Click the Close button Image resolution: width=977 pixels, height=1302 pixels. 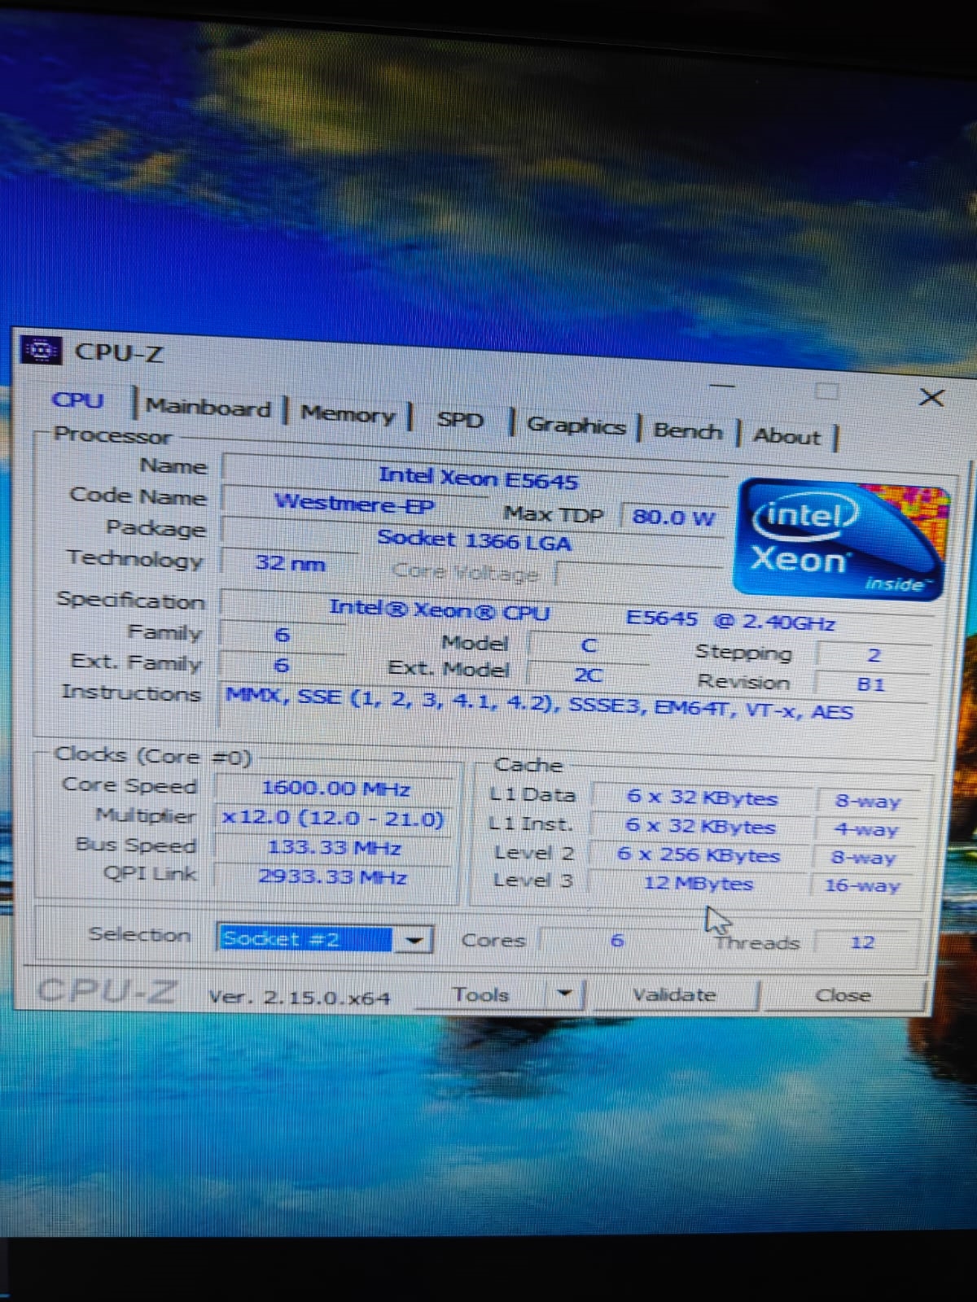[843, 995]
